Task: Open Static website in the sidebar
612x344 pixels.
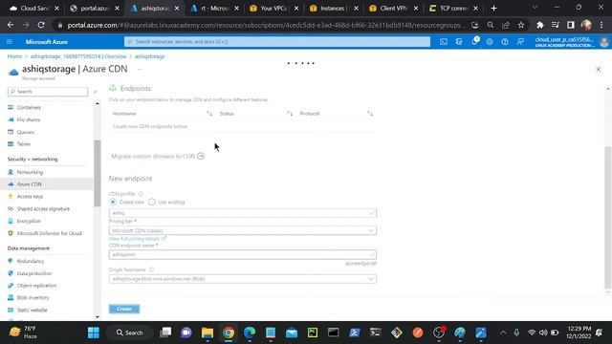Action: 32,310
